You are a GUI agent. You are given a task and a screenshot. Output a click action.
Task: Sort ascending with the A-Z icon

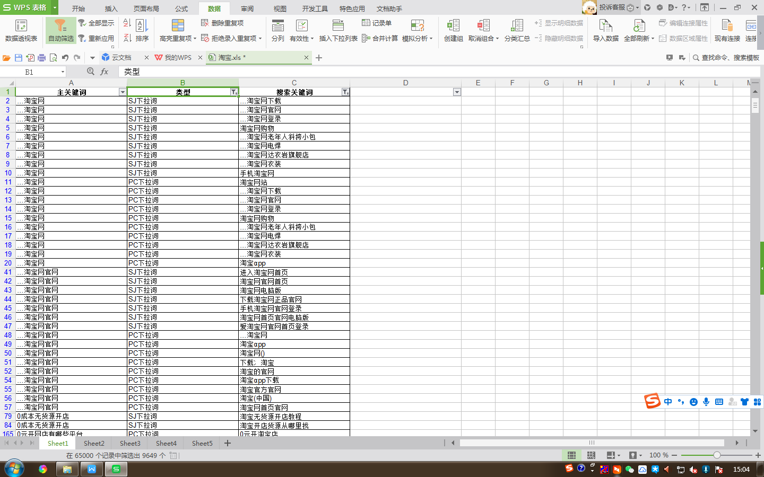[x=127, y=23]
